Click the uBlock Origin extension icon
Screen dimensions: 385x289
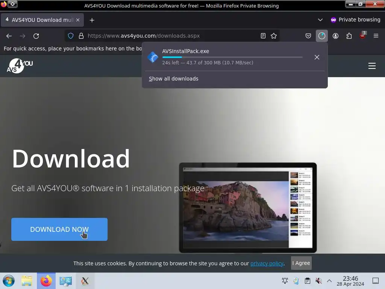tap(363, 35)
